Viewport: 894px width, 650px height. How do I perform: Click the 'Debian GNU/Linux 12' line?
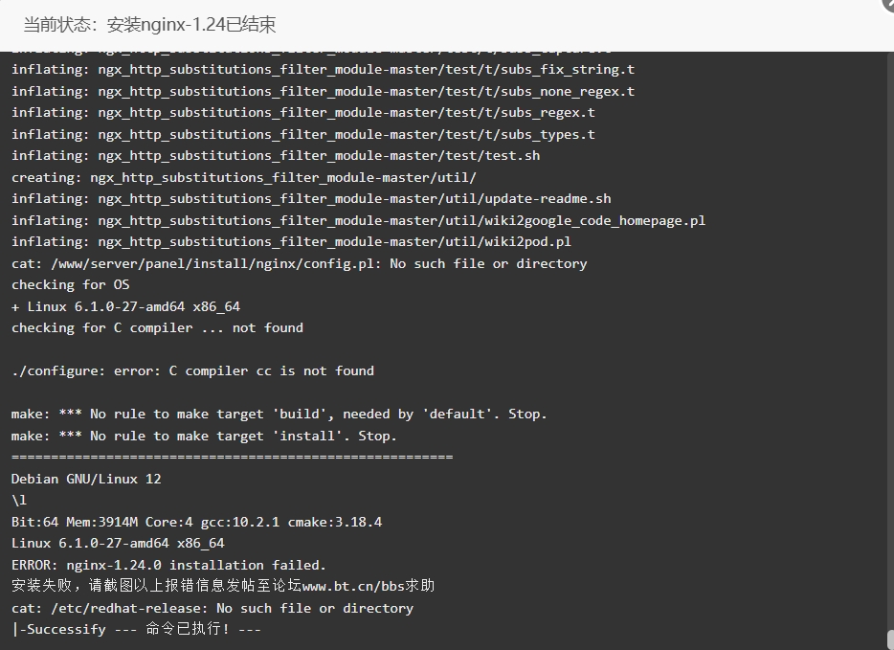pyautogui.click(x=86, y=479)
